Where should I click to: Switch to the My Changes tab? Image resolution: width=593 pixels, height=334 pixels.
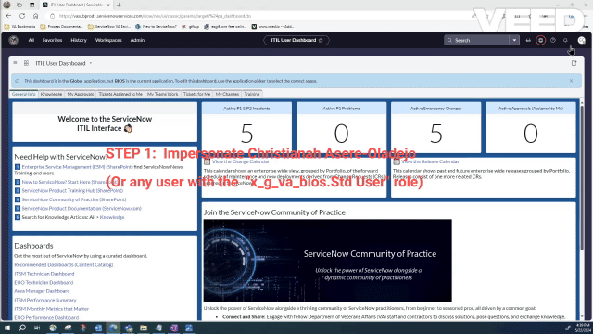point(227,94)
